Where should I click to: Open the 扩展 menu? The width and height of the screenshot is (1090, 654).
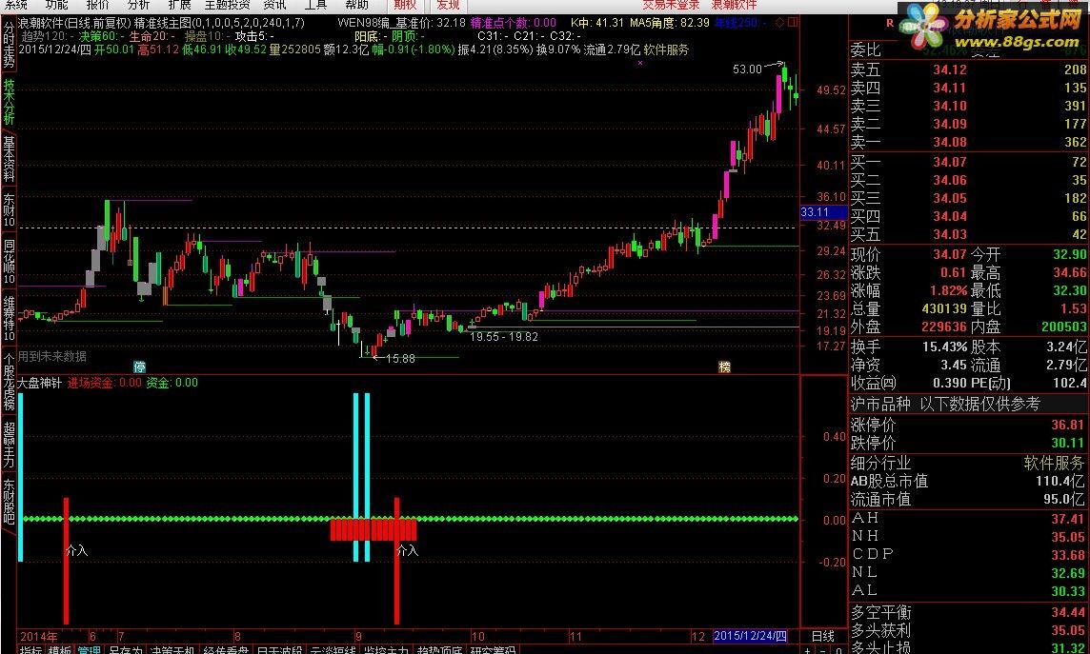point(179,5)
